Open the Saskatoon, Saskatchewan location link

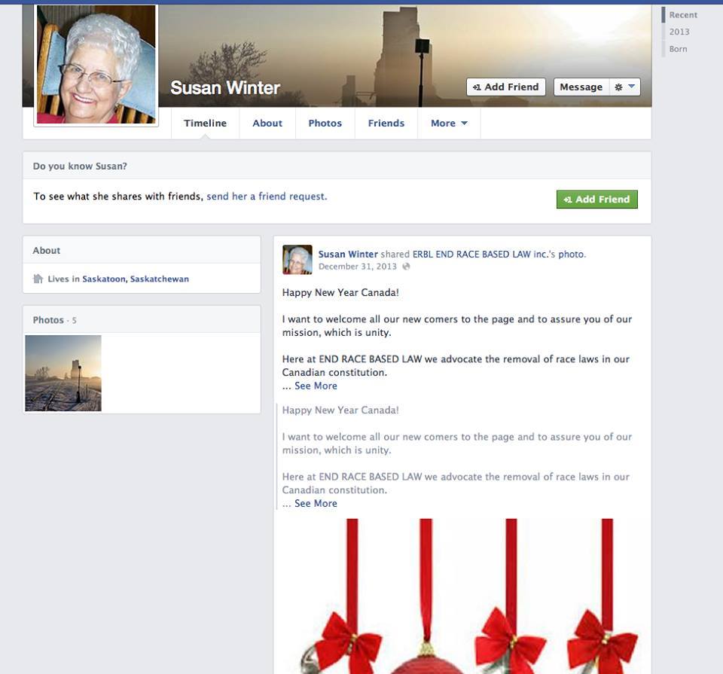coord(136,279)
